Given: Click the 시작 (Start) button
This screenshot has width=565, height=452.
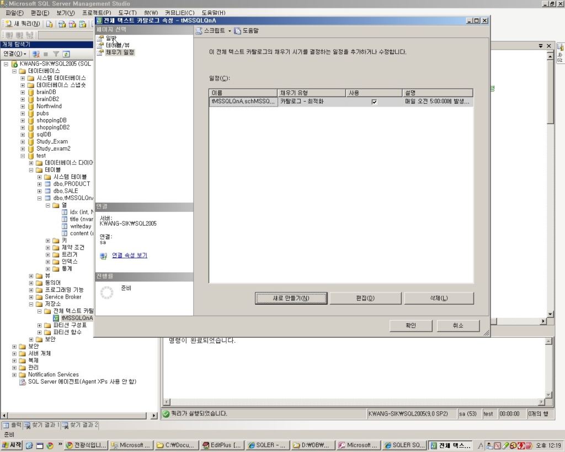Looking at the screenshot, I should [x=12, y=445].
